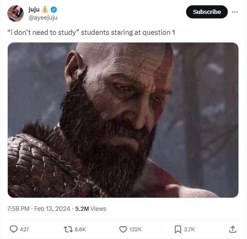The width and height of the screenshot is (247, 239).
Task: Click the 8.6K reposts count
Action: click(81, 230)
